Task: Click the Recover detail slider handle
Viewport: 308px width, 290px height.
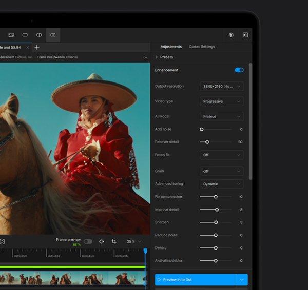Action: pos(207,142)
